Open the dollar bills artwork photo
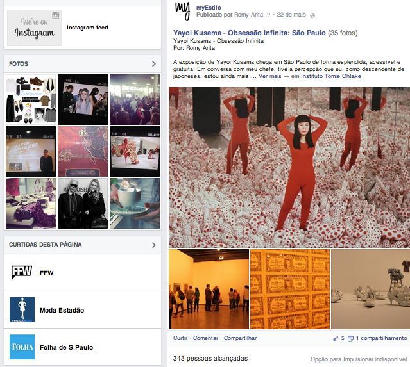This screenshot has width=410, height=367. (290, 289)
